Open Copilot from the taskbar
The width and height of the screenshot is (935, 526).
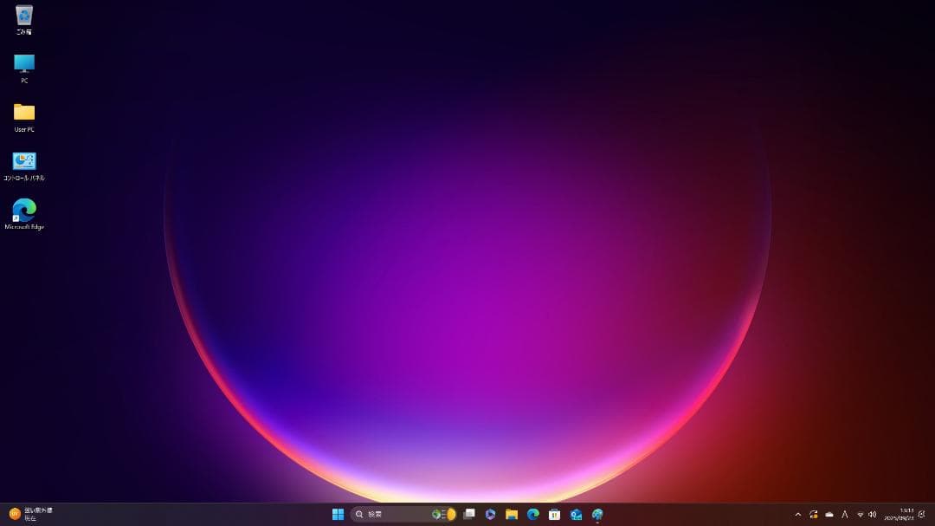pyautogui.click(x=489, y=513)
